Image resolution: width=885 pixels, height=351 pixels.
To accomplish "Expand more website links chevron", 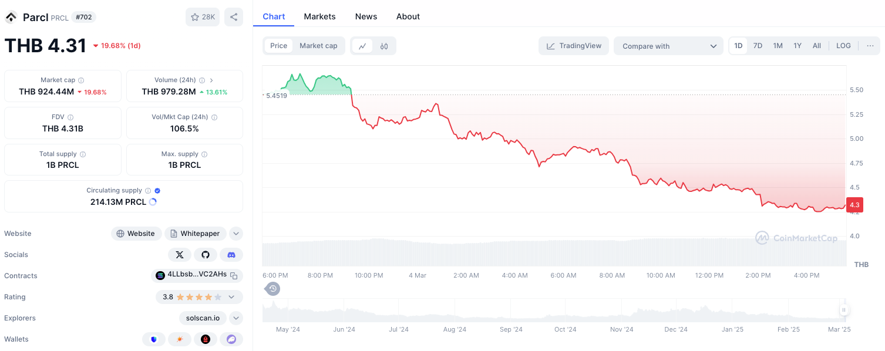I will [236, 234].
